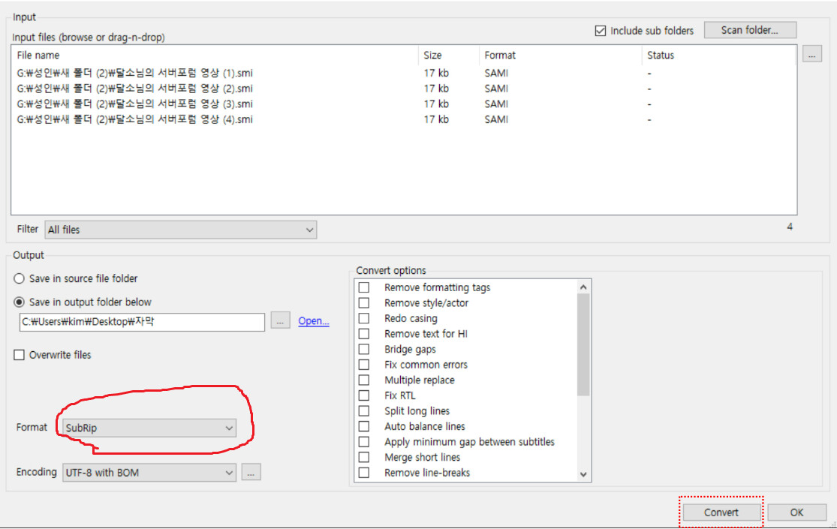Image resolution: width=837 pixels, height=529 pixels.
Task: Click the 17 kb size of file (3)
Action: (x=436, y=104)
